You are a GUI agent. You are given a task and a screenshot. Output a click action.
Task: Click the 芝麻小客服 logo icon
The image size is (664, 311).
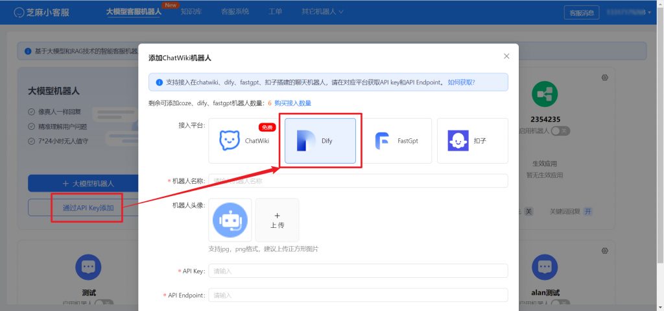click(18, 12)
